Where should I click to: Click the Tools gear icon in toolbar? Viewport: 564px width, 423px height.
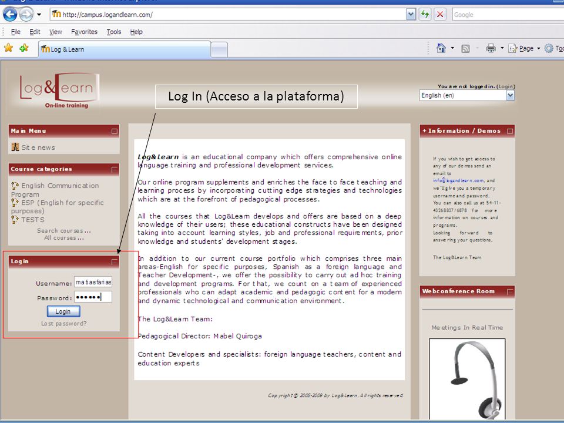click(x=549, y=48)
